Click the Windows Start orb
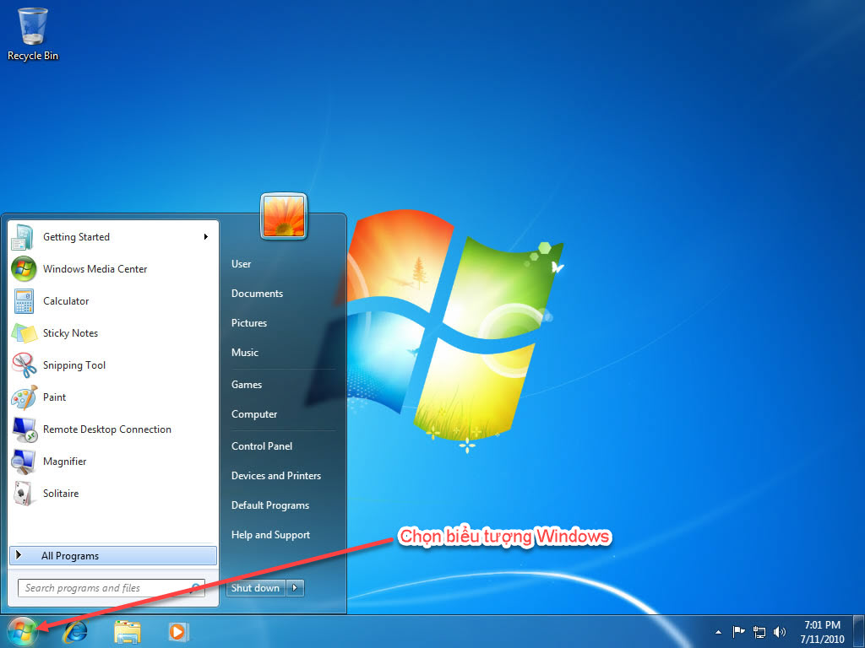The image size is (865, 648). (22, 631)
